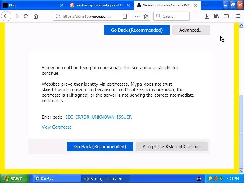Close the windows xp zver wallpaper tab
244x183 pixels.
pyautogui.click(x=128, y=5)
